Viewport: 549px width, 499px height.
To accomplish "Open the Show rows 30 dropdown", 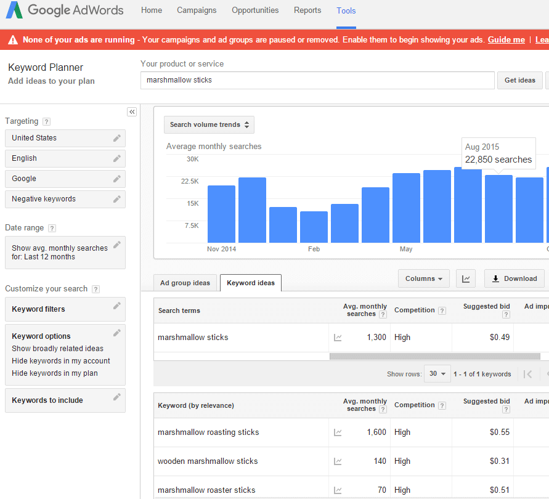I will pos(437,374).
